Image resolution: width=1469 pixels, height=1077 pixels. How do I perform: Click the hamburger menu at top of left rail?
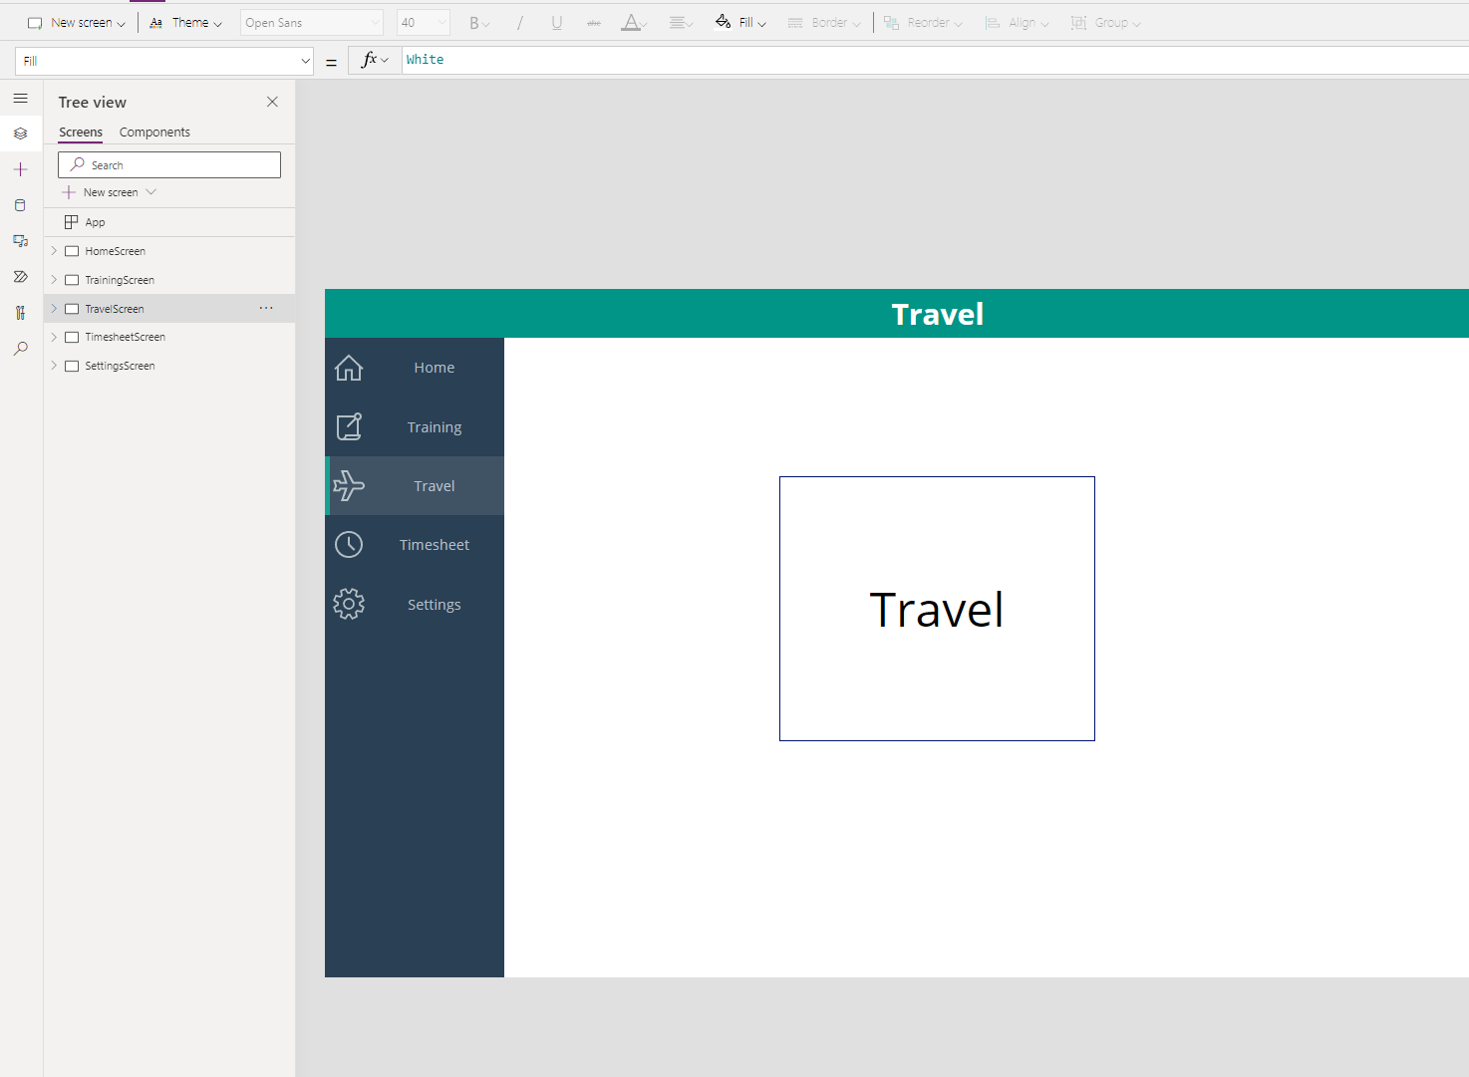(x=21, y=98)
